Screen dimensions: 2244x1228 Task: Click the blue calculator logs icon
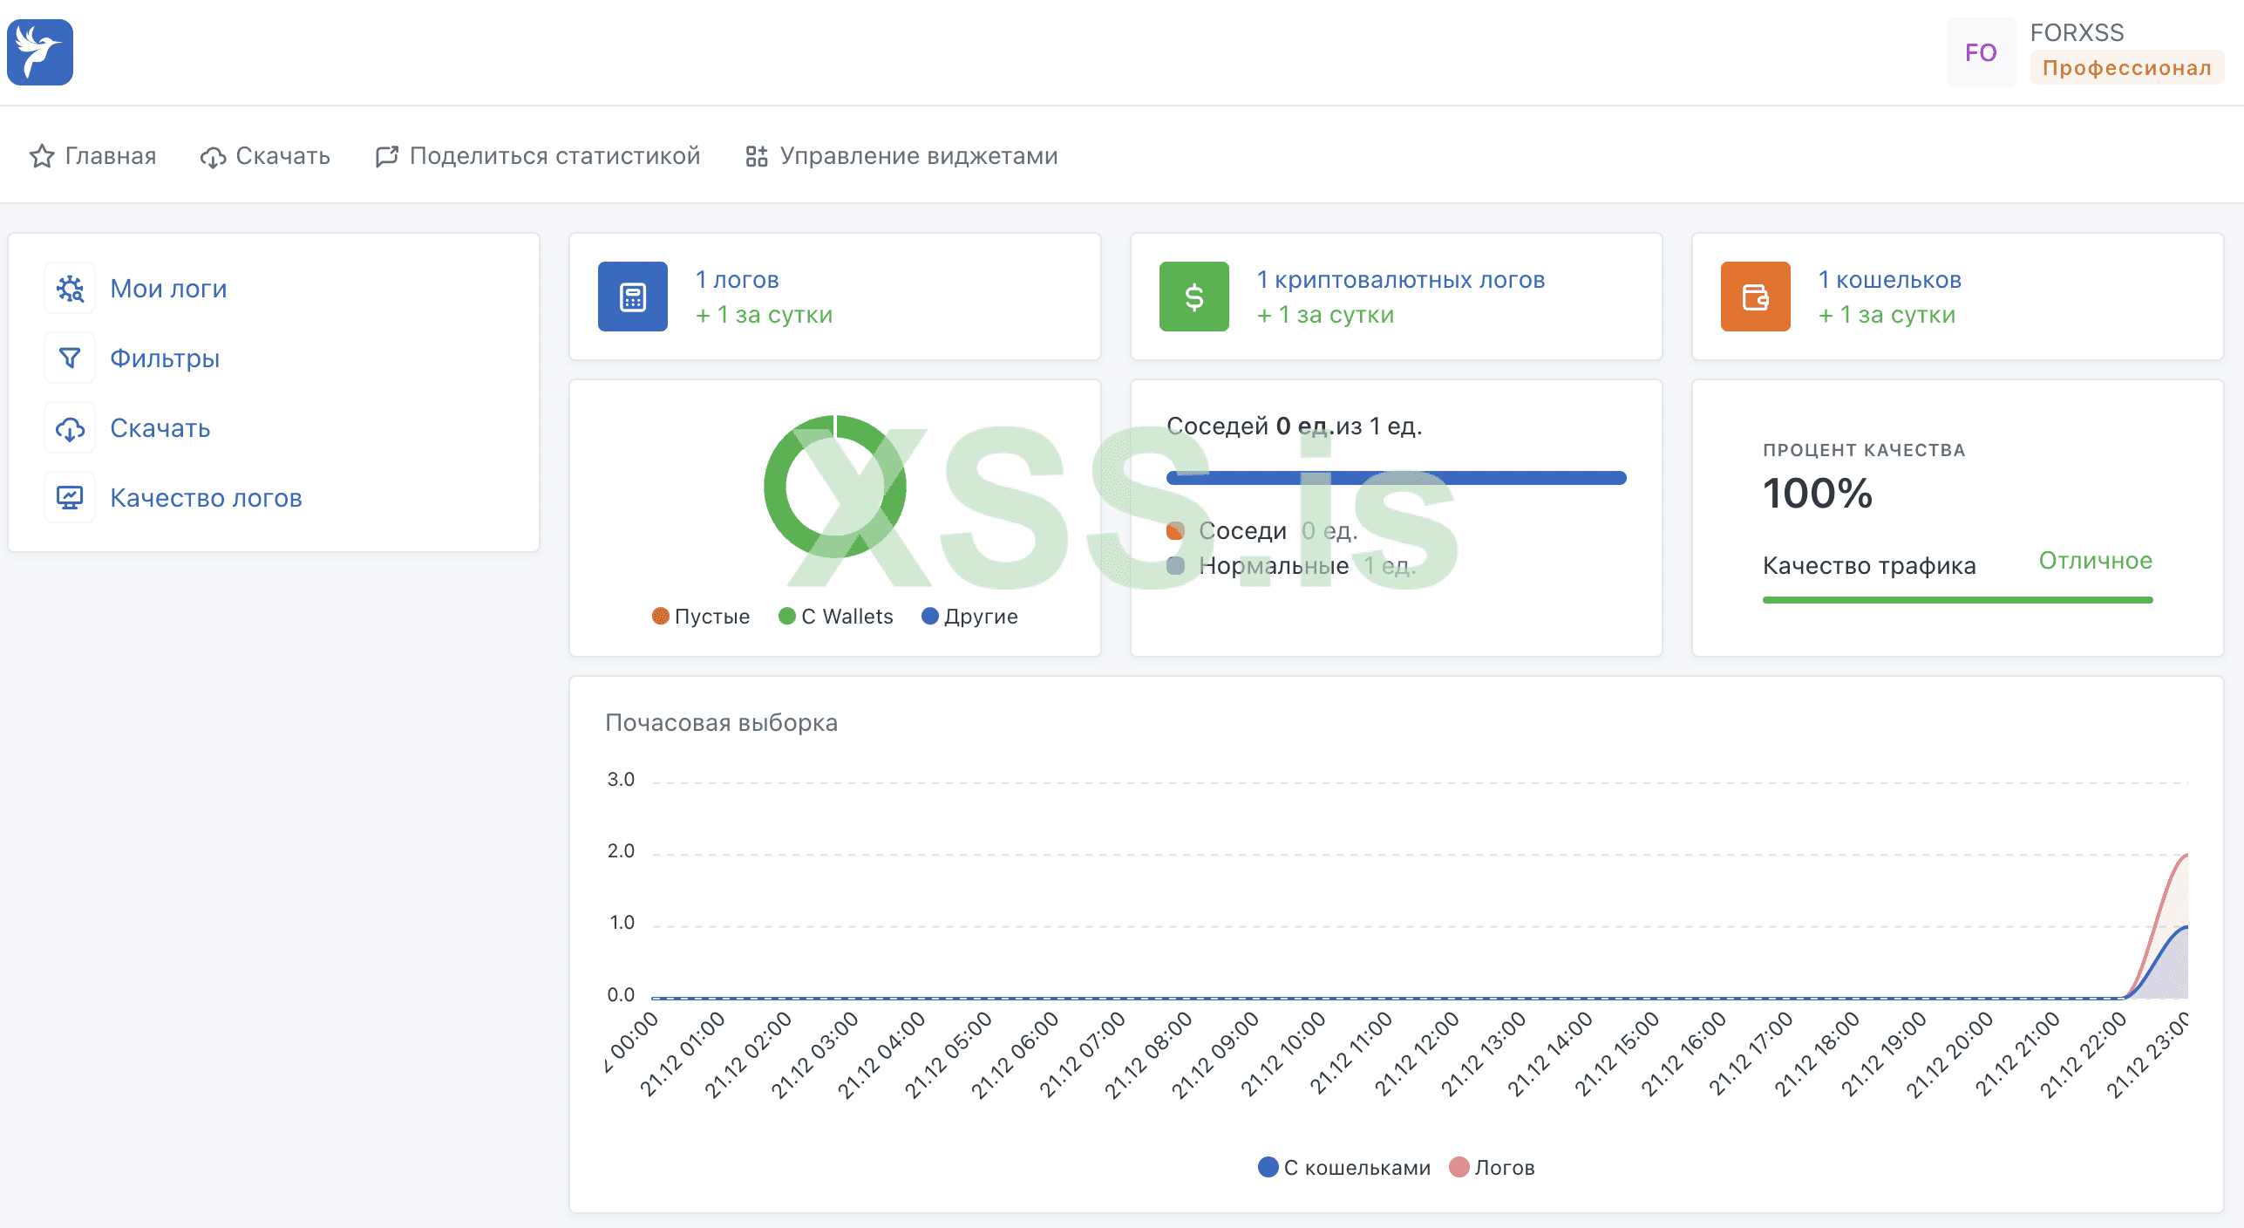pyautogui.click(x=632, y=297)
